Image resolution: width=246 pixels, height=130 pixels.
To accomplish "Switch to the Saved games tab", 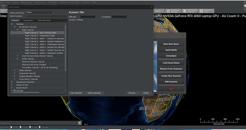I will (28, 20).
